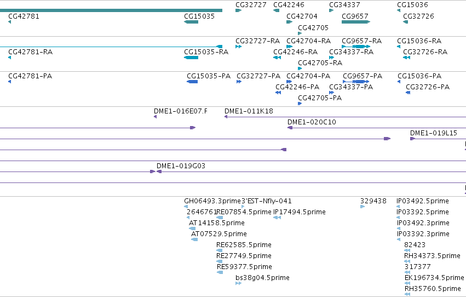Click EST AT14158.5prime label
Image resolution: width=466 pixels, height=297 pixels.
(x=217, y=223)
